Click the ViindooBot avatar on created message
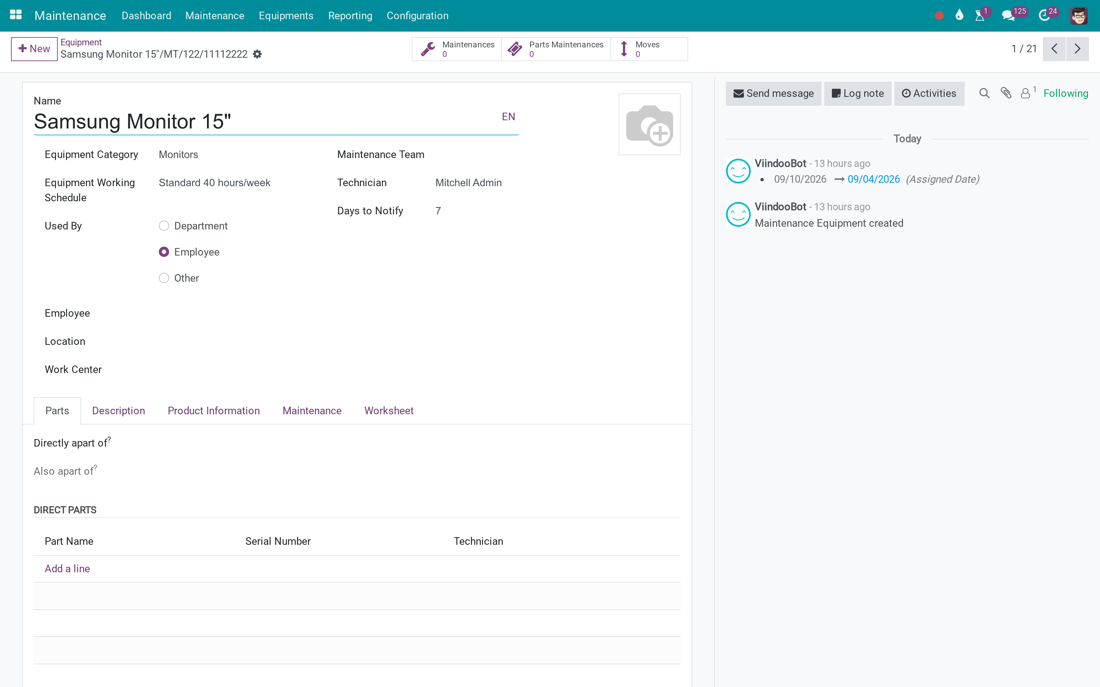1100x687 pixels. [738, 214]
